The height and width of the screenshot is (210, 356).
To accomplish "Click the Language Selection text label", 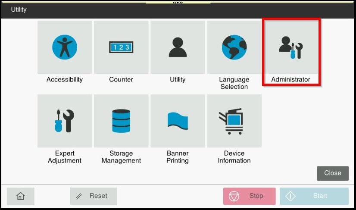I will 234,83.
